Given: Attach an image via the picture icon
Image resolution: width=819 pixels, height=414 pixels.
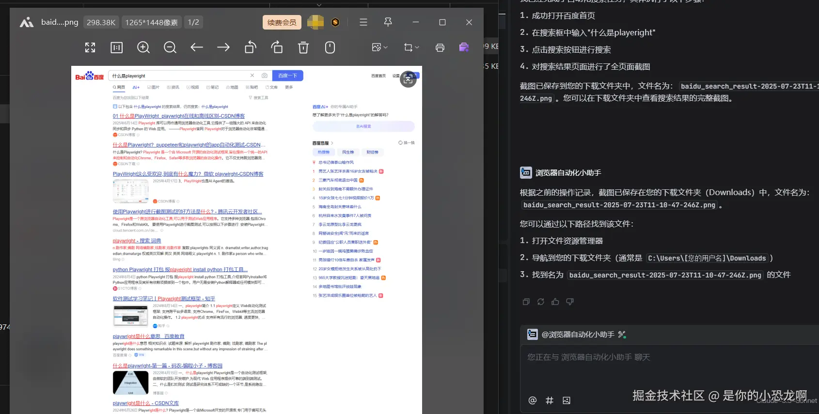Looking at the screenshot, I should 567,400.
